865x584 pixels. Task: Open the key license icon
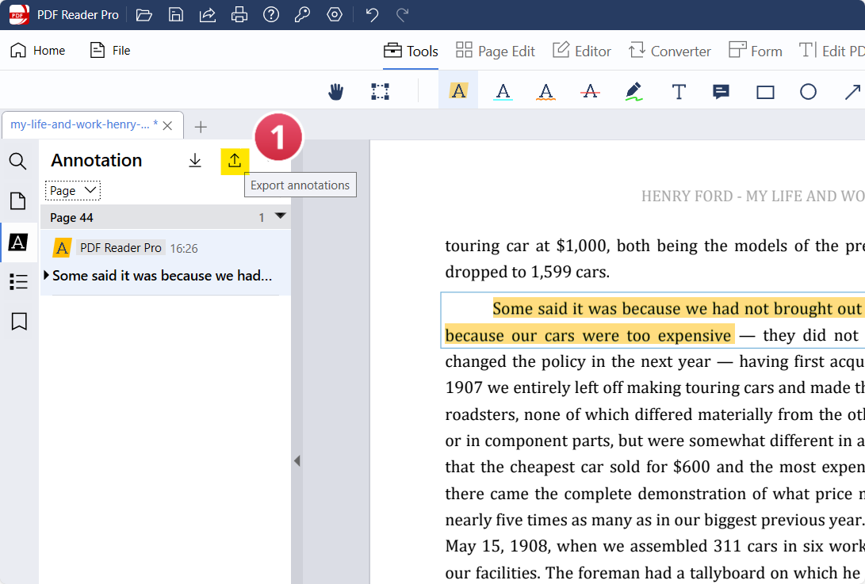click(302, 15)
